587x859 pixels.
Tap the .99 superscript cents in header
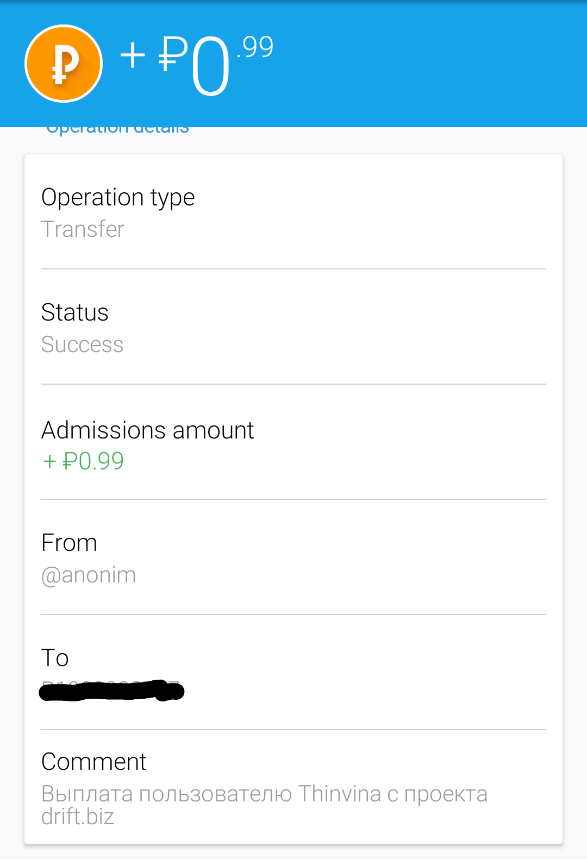tap(255, 47)
